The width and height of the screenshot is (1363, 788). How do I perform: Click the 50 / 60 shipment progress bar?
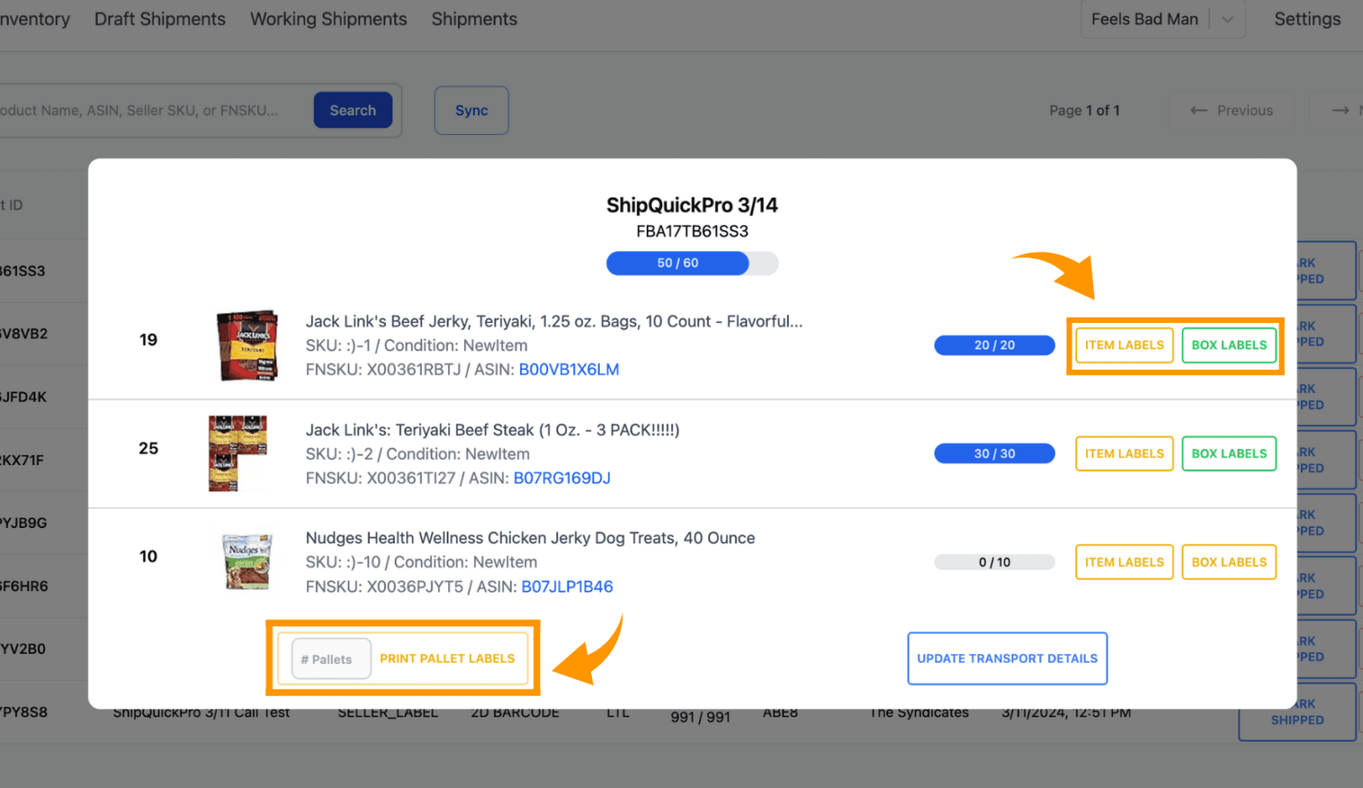point(692,264)
